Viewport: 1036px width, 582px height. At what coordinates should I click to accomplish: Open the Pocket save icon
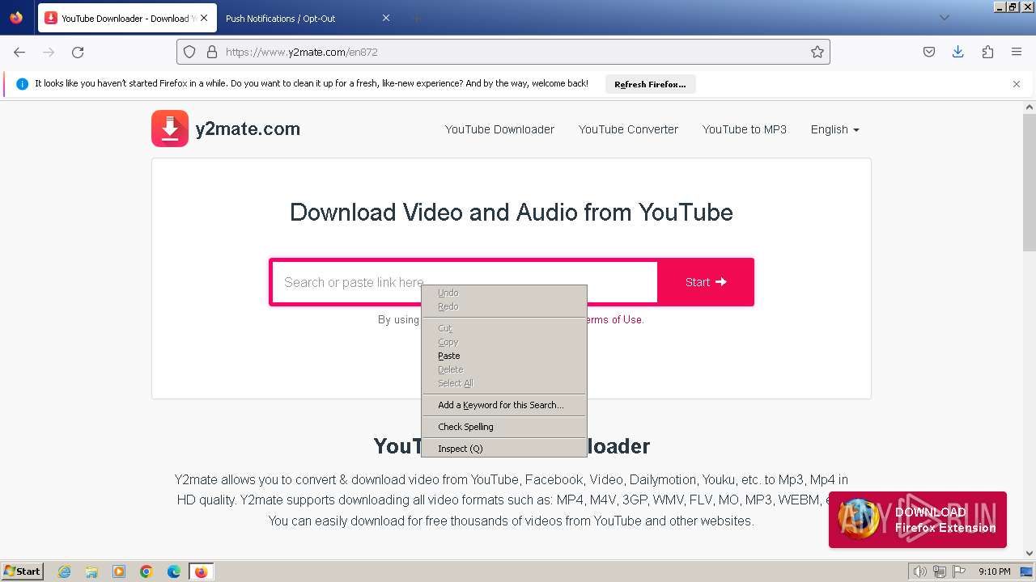pyautogui.click(x=929, y=52)
